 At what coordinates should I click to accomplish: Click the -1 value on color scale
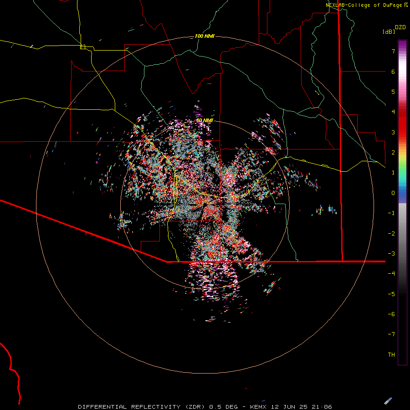pos(391,213)
